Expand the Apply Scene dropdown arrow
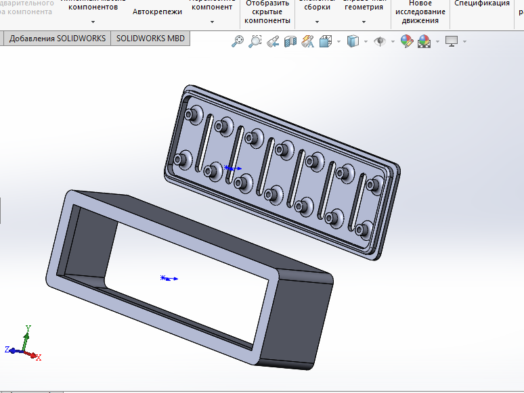The image size is (524, 393). 437,42
